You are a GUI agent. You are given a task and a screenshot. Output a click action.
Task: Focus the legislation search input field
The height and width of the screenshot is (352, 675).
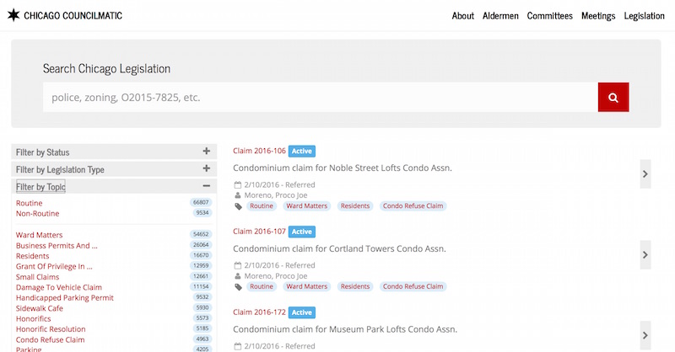tap(321, 97)
